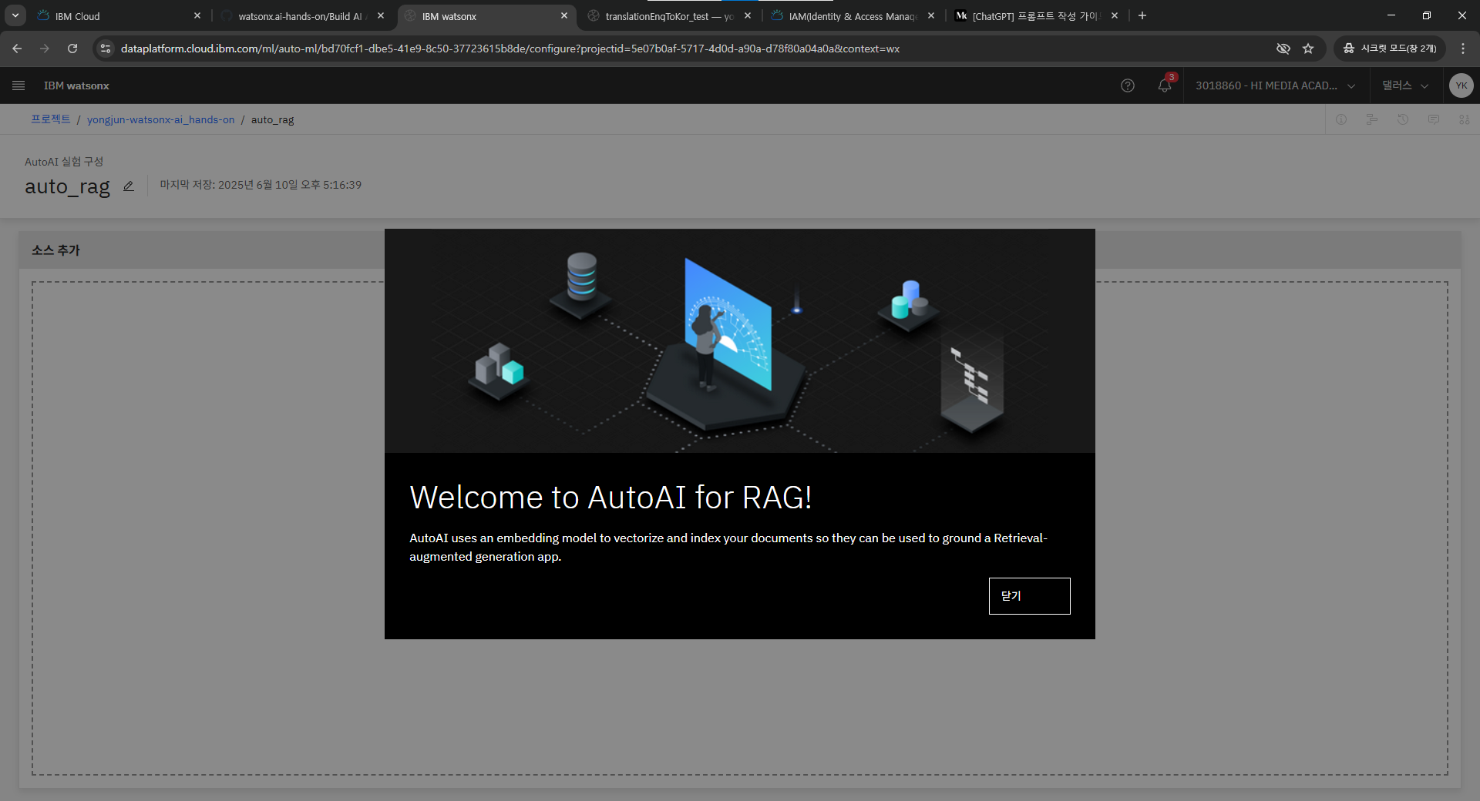
Task: Close the watsonx.ai-hands-on tab
Action: click(381, 15)
